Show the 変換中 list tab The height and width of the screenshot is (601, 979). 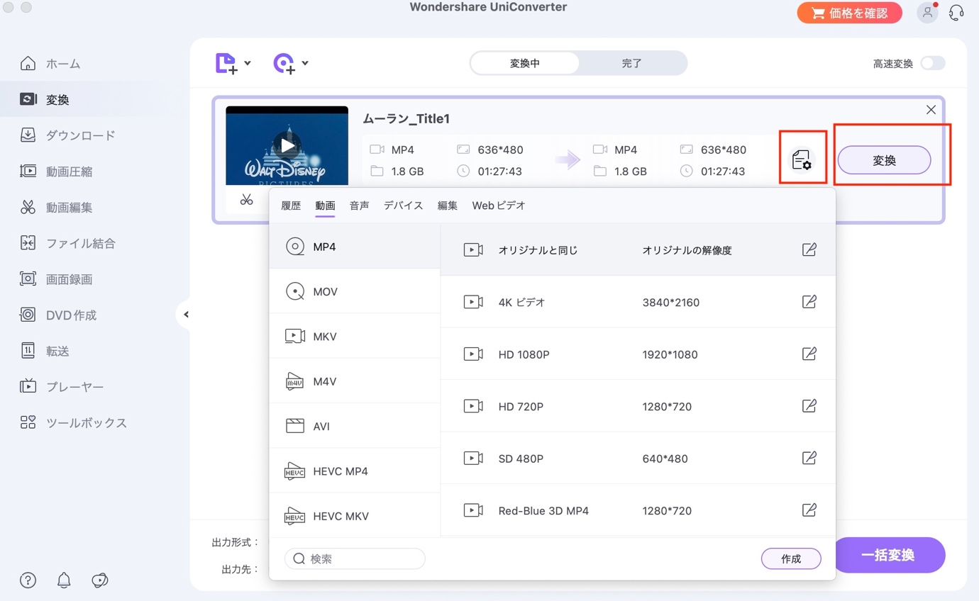pyautogui.click(x=525, y=63)
